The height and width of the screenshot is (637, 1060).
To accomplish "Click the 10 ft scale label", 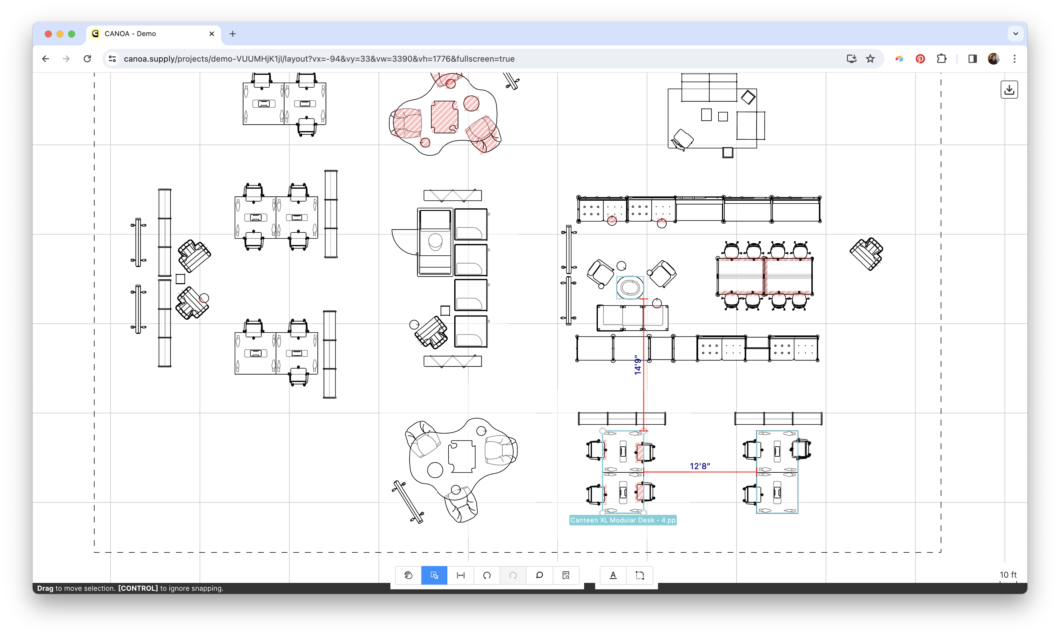I will (1008, 574).
